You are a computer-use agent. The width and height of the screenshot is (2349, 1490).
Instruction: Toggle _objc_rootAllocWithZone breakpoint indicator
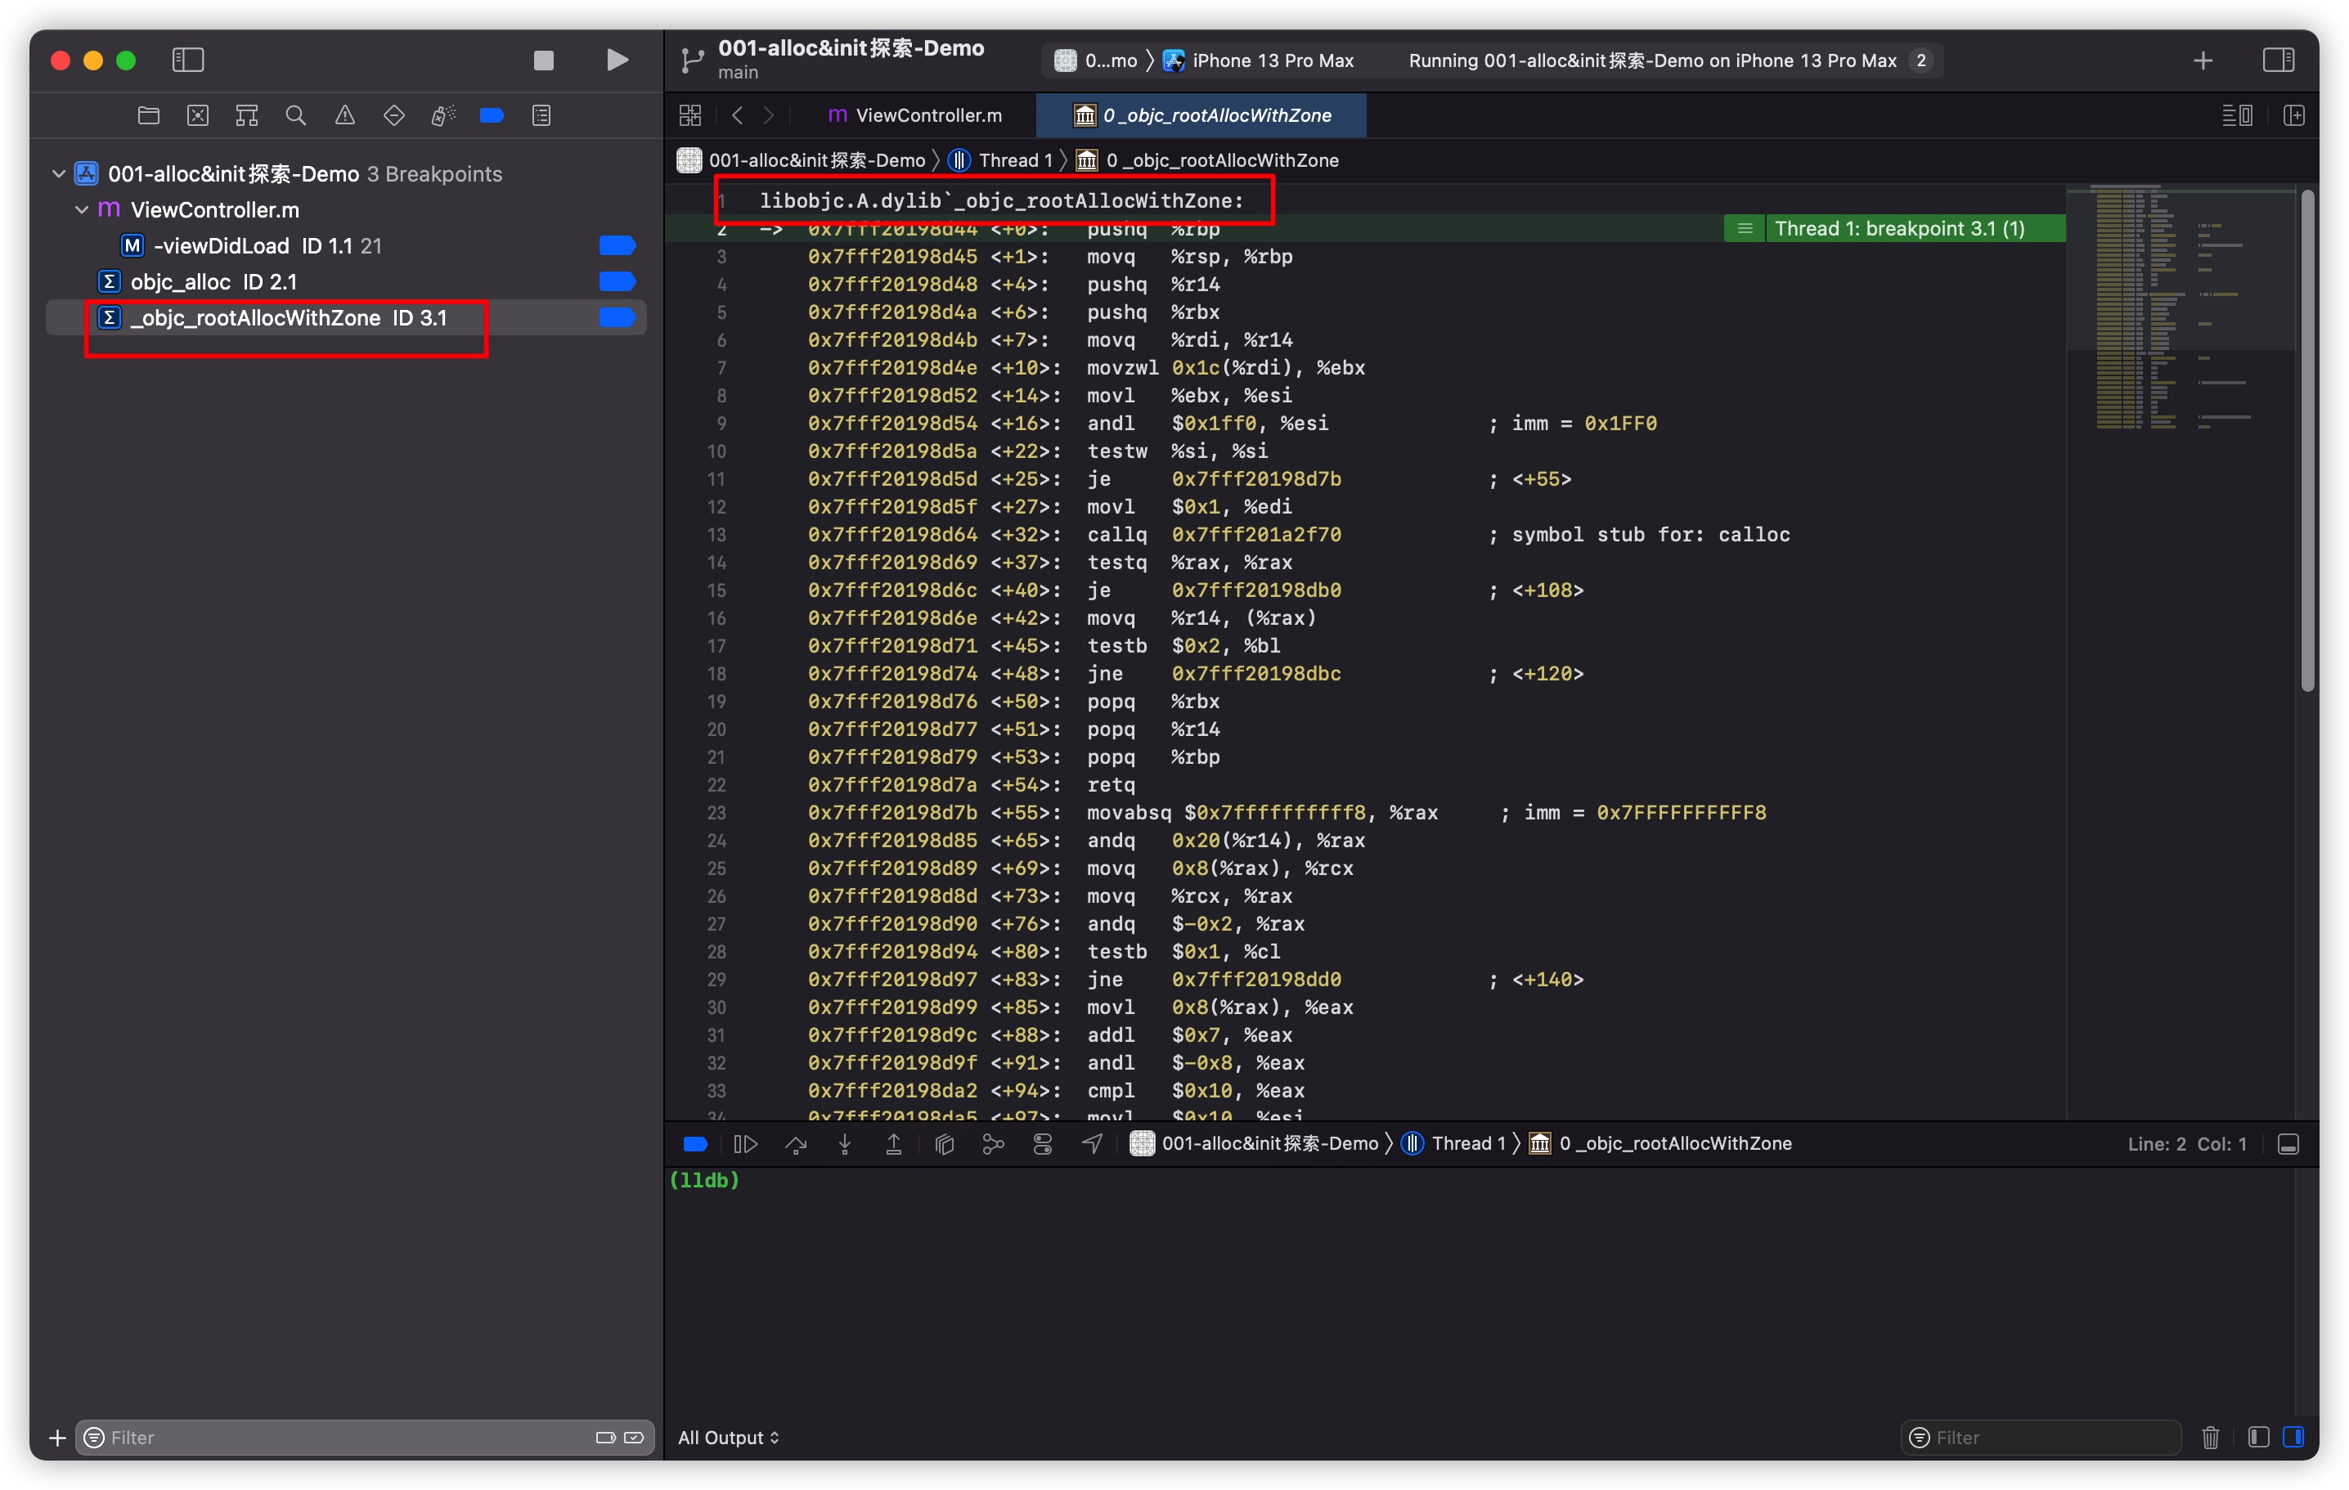(x=617, y=318)
